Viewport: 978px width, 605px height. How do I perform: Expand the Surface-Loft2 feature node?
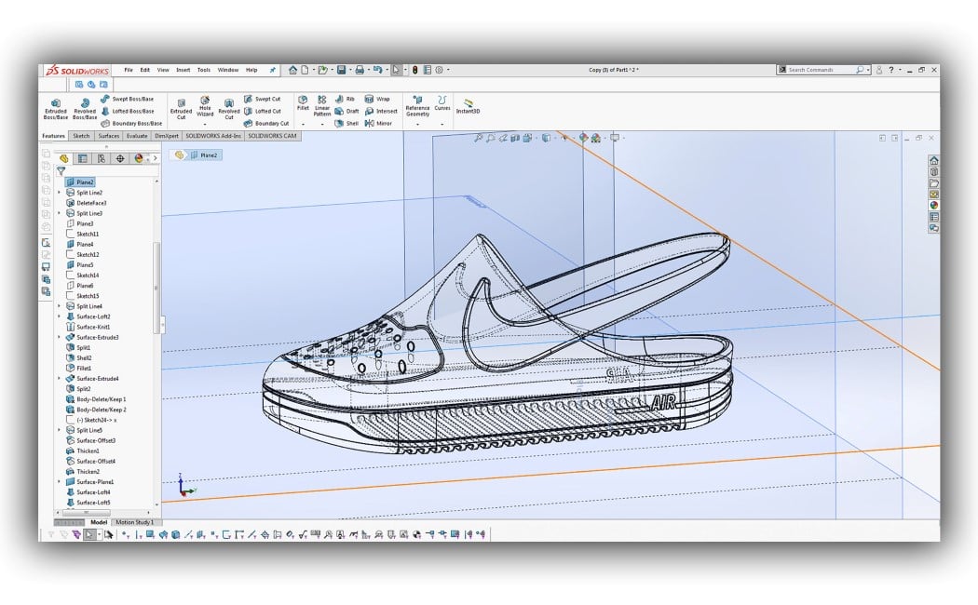[60, 316]
